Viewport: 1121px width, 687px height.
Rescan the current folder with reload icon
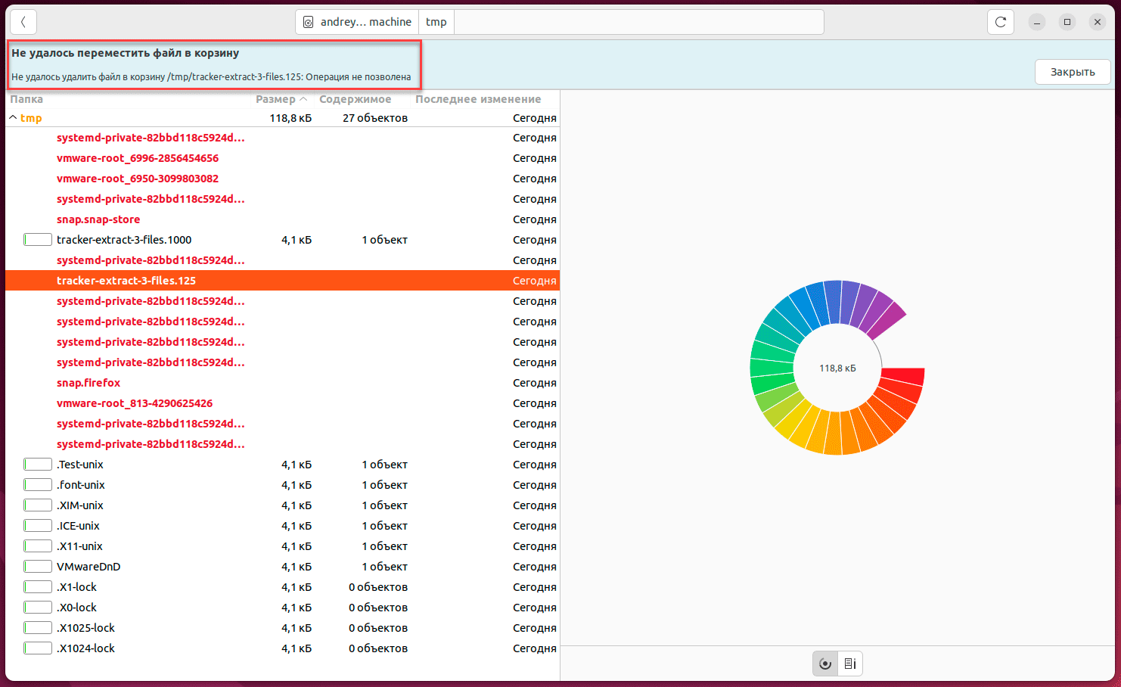point(1000,22)
